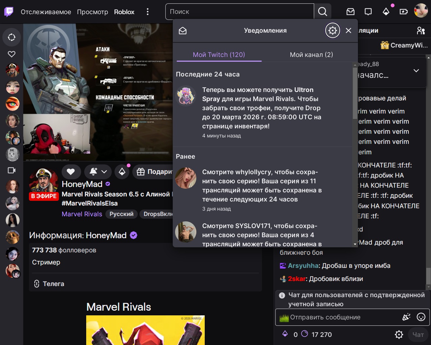Click the DropsВкл tag
Viewport: 431px width, 345px height.
click(x=157, y=214)
